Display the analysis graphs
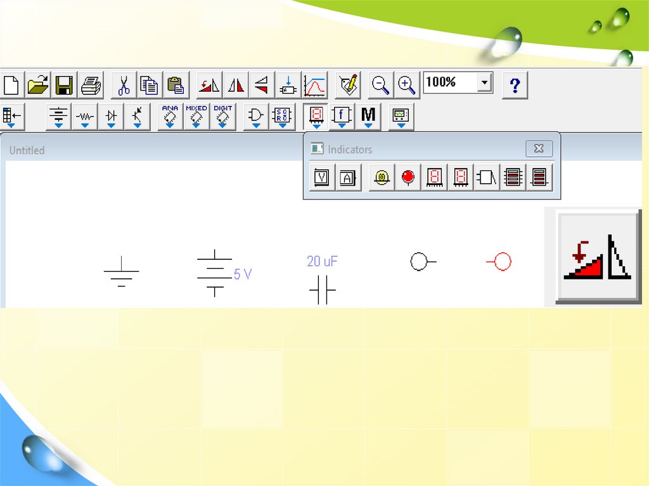The image size is (649, 486). click(314, 86)
